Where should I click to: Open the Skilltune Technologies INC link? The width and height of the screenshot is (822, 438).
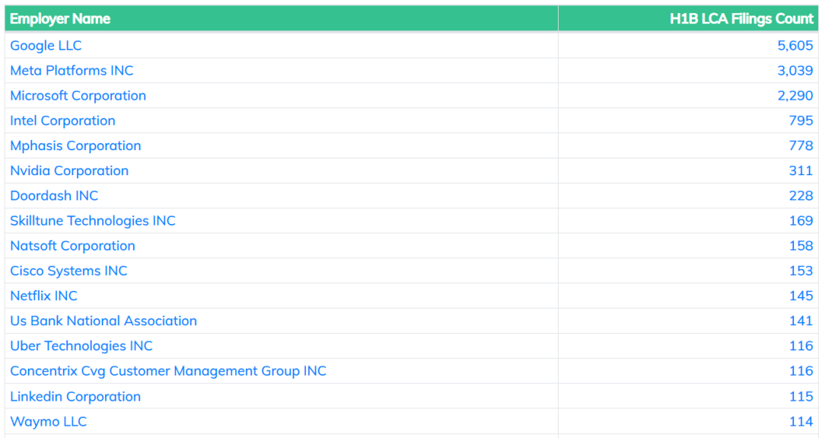(92, 221)
